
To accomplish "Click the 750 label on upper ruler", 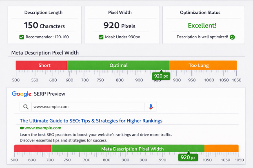I will click(100, 80).
